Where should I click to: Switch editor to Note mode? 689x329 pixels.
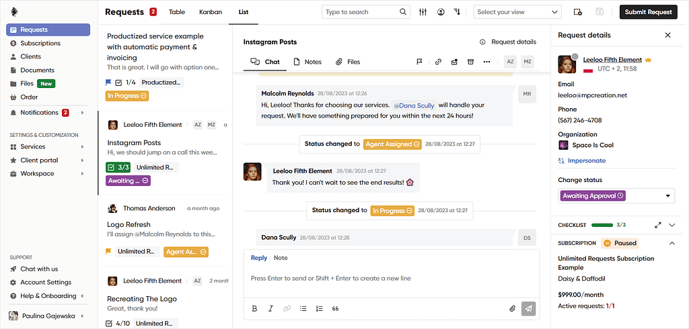(281, 258)
